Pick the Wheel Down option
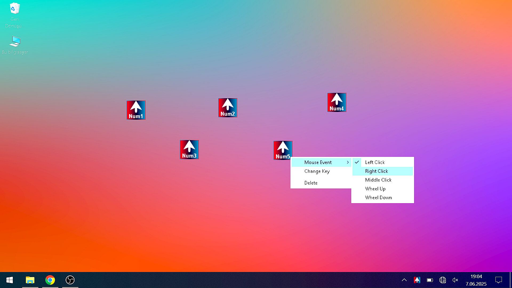The width and height of the screenshot is (512, 288). (x=378, y=198)
